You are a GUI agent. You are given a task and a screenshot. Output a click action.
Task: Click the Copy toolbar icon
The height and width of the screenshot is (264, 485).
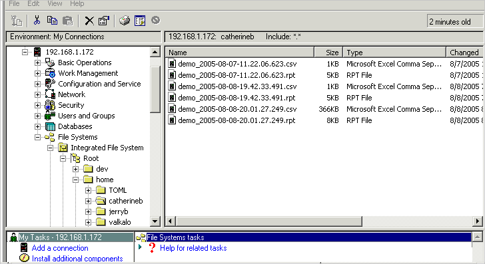pyautogui.click(x=52, y=21)
